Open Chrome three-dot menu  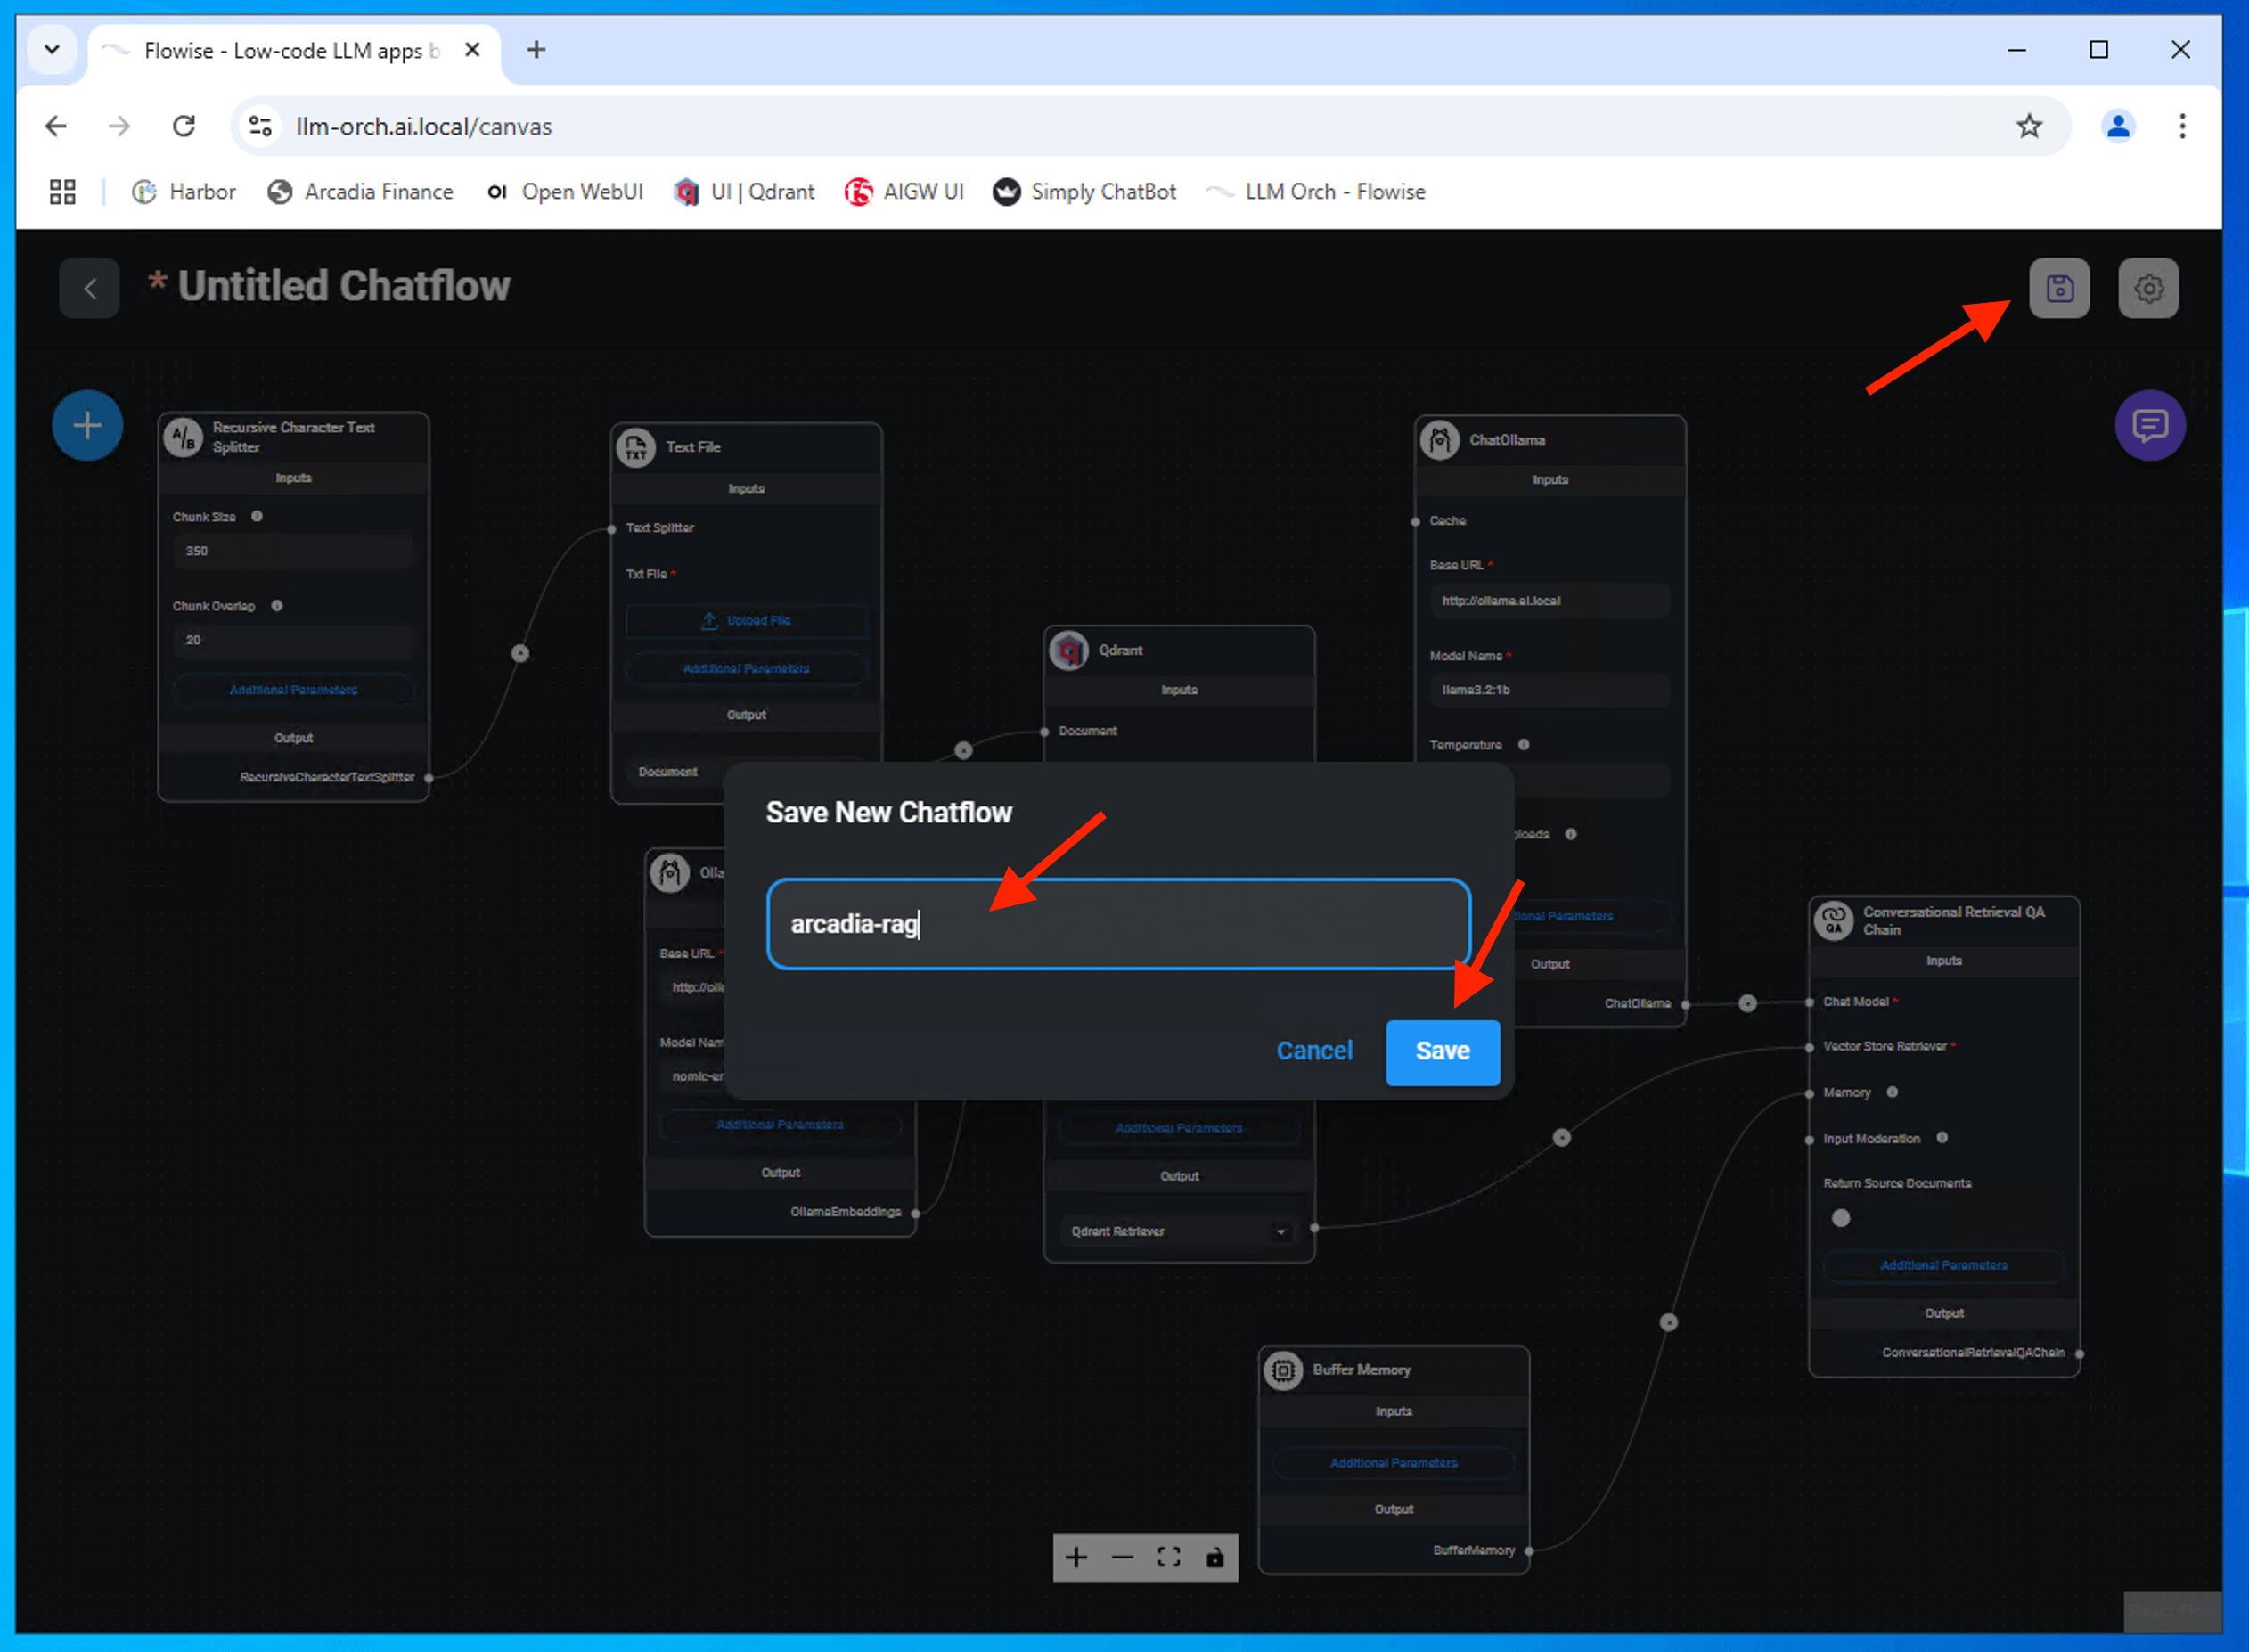point(2182,126)
